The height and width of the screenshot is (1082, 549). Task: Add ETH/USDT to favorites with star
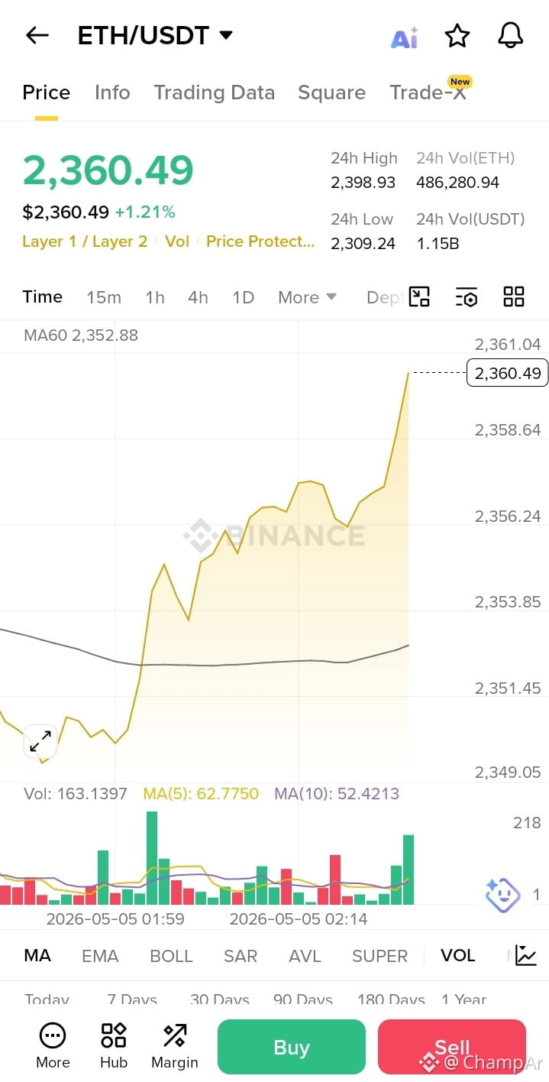(457, 35)
